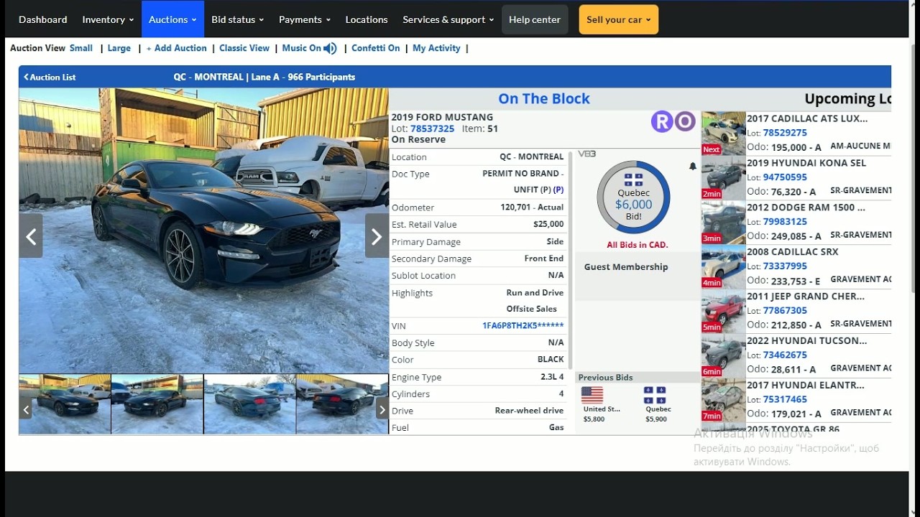
Task: Open the 2017 Cadillac ATS thumbnail
Action: (724, 134)
